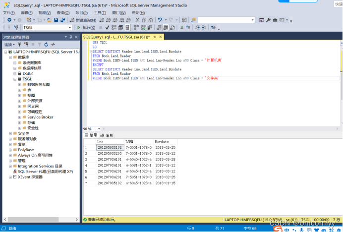Close the SQLQuery1.sql tab
Viewport: 343px width, 232px height.
160,37
